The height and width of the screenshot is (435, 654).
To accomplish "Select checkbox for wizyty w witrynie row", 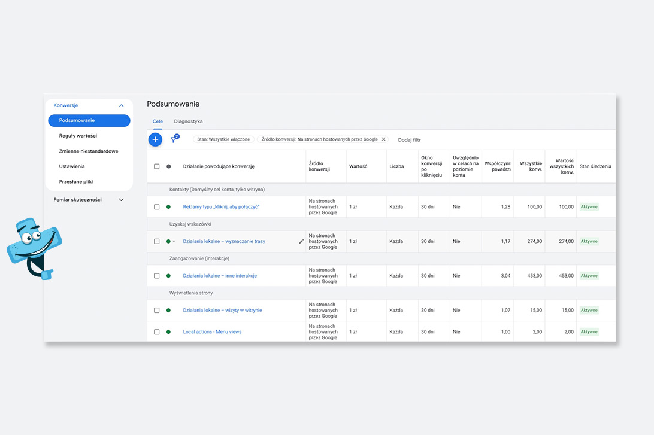I will (x=157, y=311).
